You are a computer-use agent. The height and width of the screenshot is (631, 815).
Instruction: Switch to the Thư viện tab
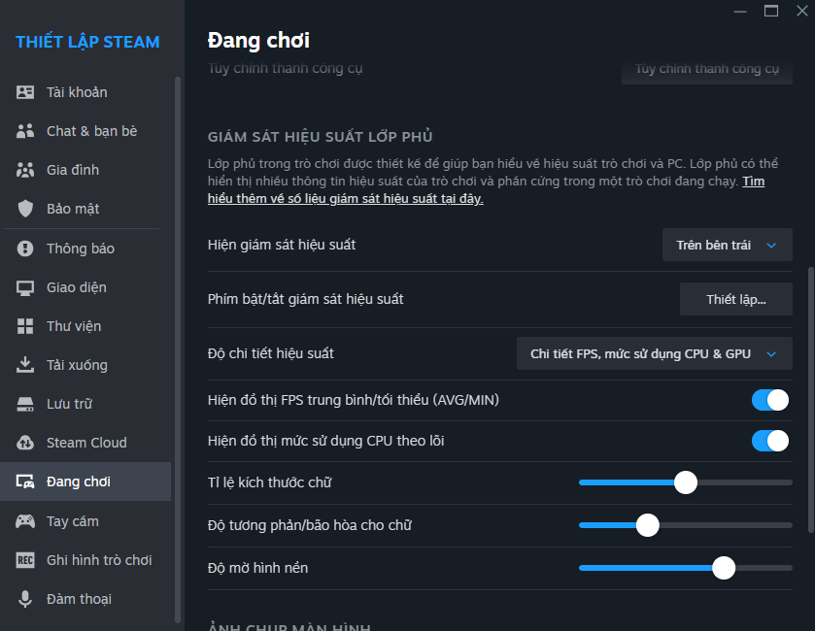click(74, 326)
